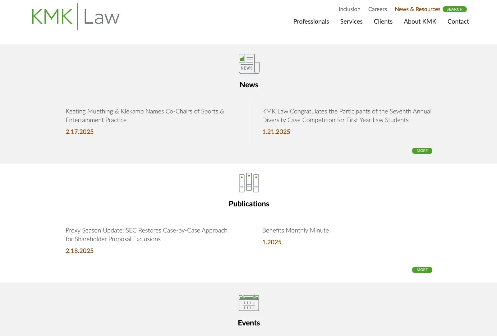The width and height of the screenshot is (497, 336).
Task: Open Proxy Season Update publication
Action: pyautogui.click(x=146, y=235)
